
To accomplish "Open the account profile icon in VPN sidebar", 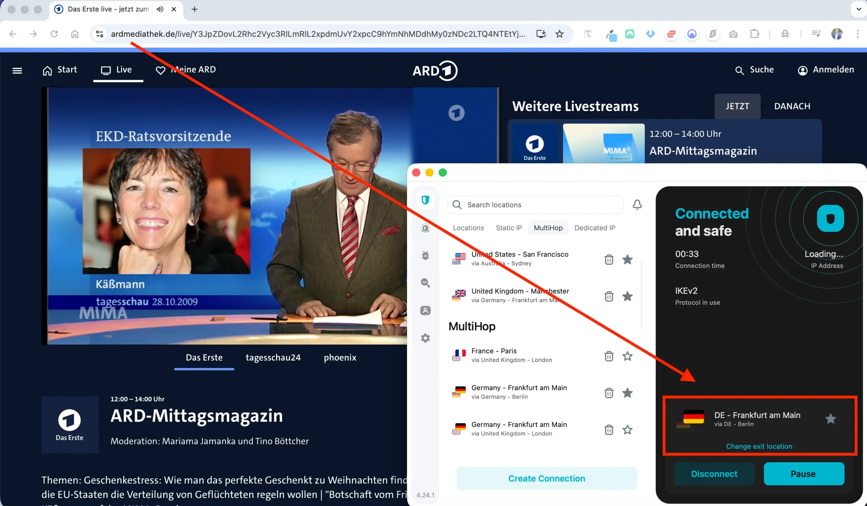I will coord(425,310).
